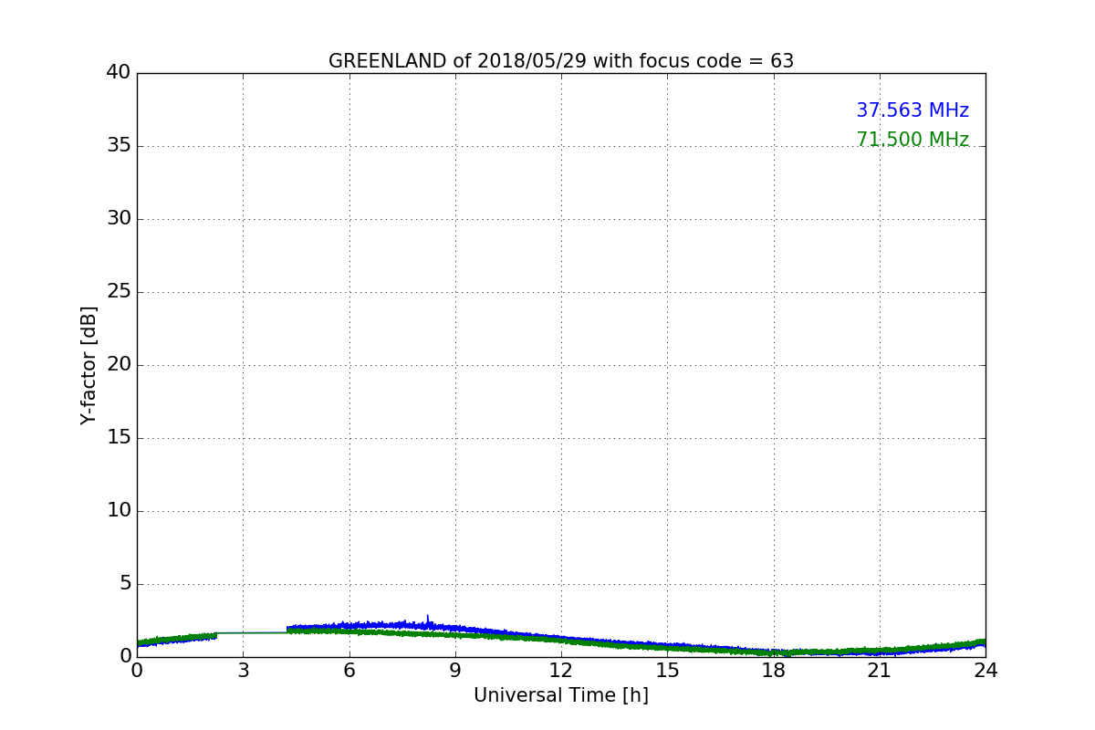This screenshot has width=1095, height=730.
Task: Click the flat data gap line near 3 hours
Action: click(252, 632)
